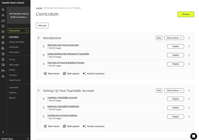Publish Understanding the Potential of Teachable
Screen dimensions: 199x140
pyautogui.click(x=175, y=55)
